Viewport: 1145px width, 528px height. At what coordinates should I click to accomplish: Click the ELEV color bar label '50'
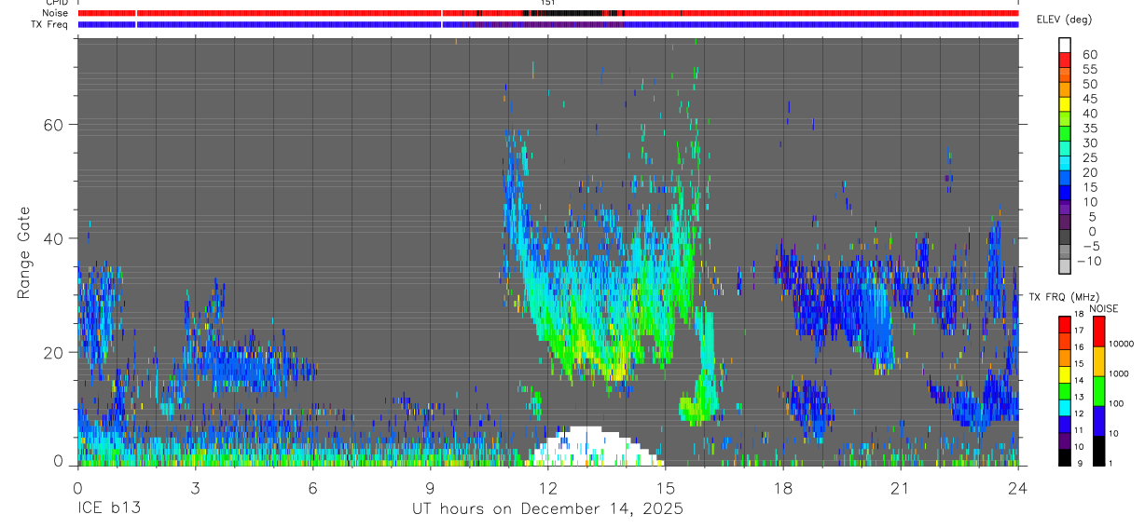pos(1089,84)
